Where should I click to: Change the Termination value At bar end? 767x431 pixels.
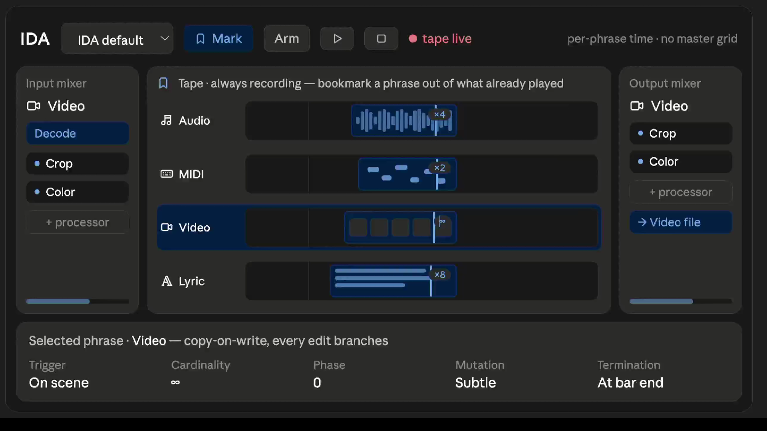coord(630,383)
